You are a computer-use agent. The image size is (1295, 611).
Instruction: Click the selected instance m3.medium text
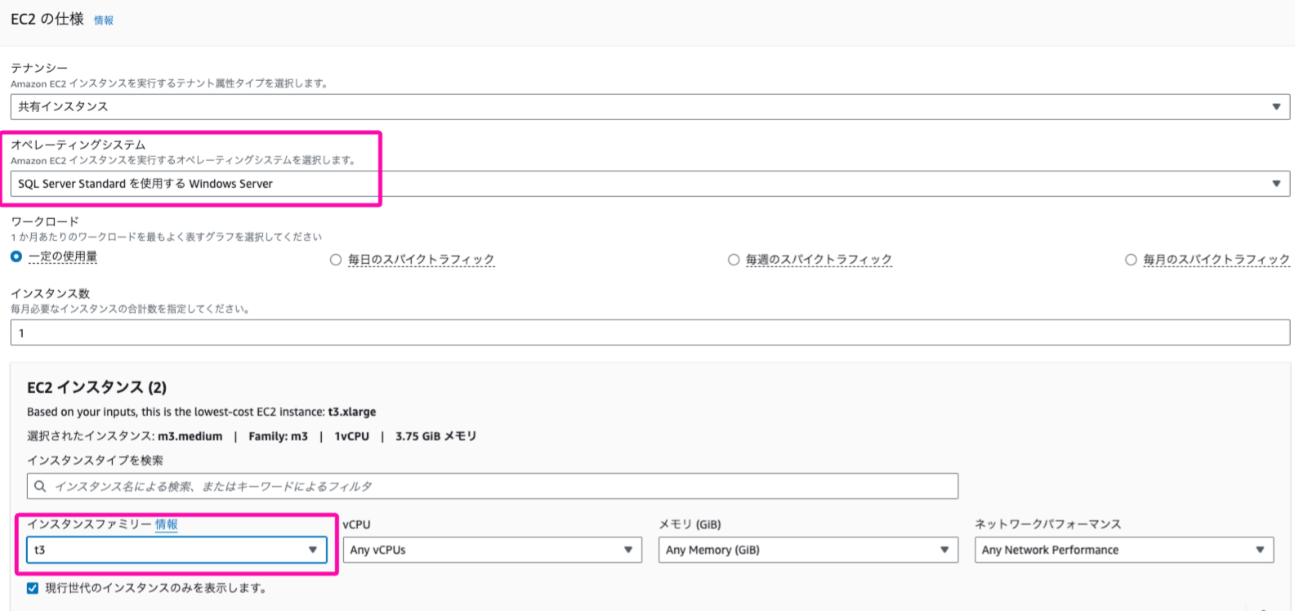[x=190, y=436]
